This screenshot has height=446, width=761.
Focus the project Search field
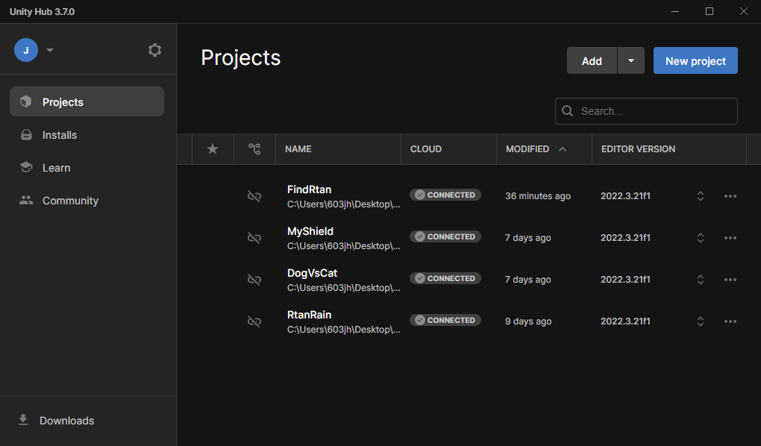[646, 111]
